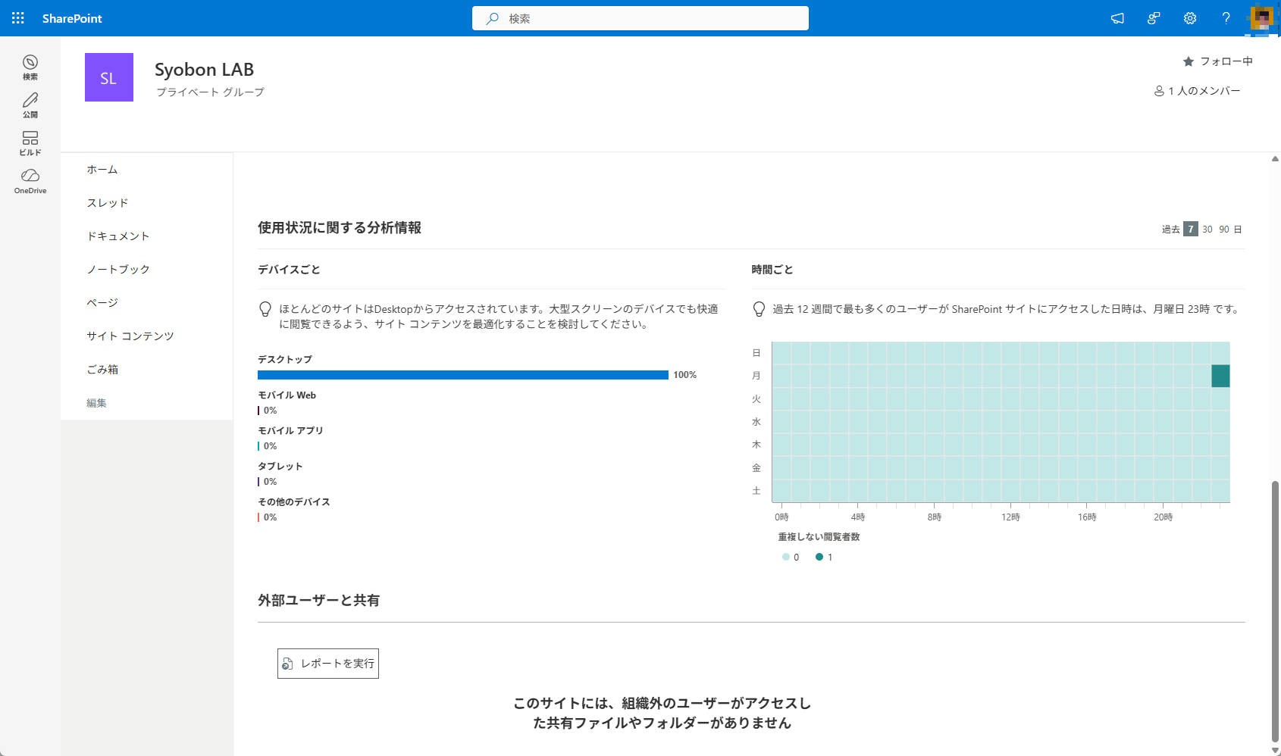Image resolution: width=1281 pixels, height=756 pixels.
Task: Click the モバイル アプリ label
Action: [x=290, y=431]
